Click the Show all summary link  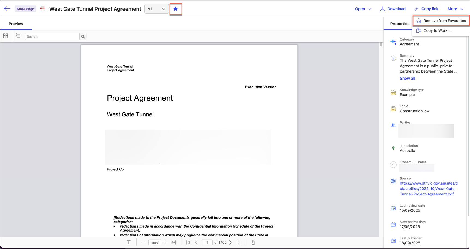(407, 78)
